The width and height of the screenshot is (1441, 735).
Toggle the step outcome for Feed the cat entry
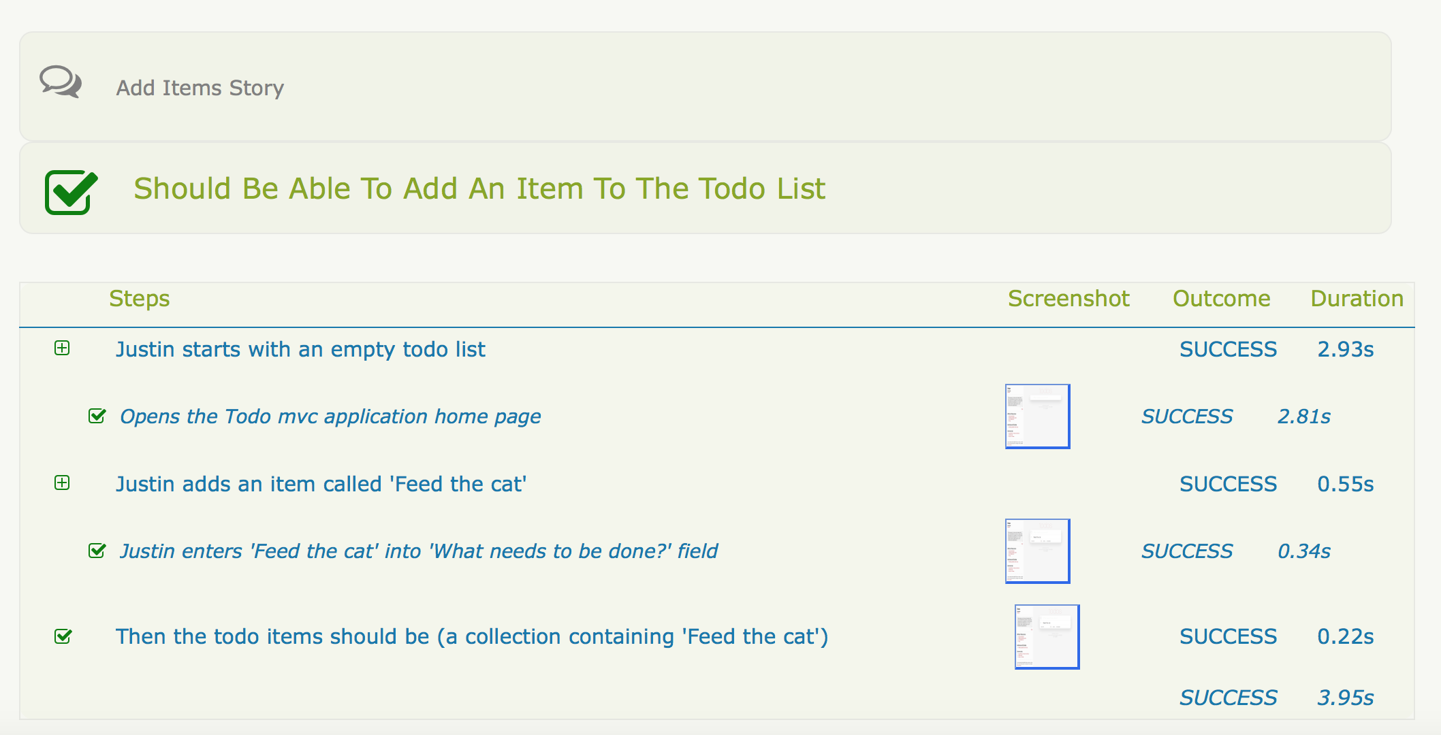tap(62, 483)
